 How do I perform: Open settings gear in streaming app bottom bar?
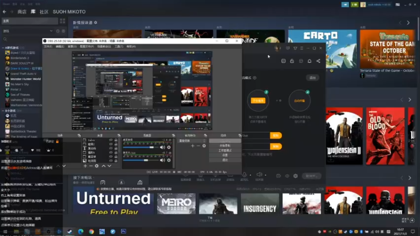coord(296,176)
